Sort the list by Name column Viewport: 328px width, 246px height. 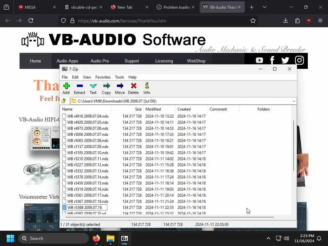[86, 109]
